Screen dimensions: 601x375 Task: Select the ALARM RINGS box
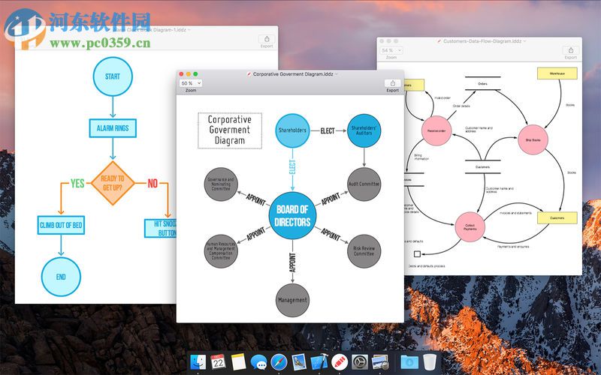pyautogui.click(x=113, y=128)
